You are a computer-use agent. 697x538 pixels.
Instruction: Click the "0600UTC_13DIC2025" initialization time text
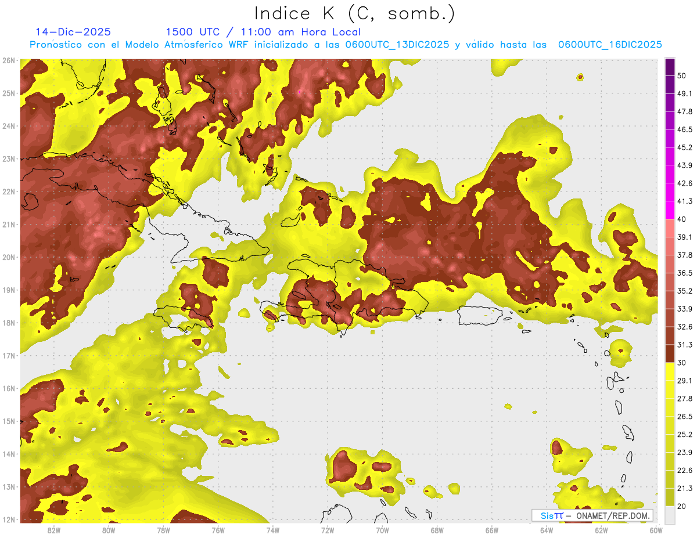(x=397, y=45)
